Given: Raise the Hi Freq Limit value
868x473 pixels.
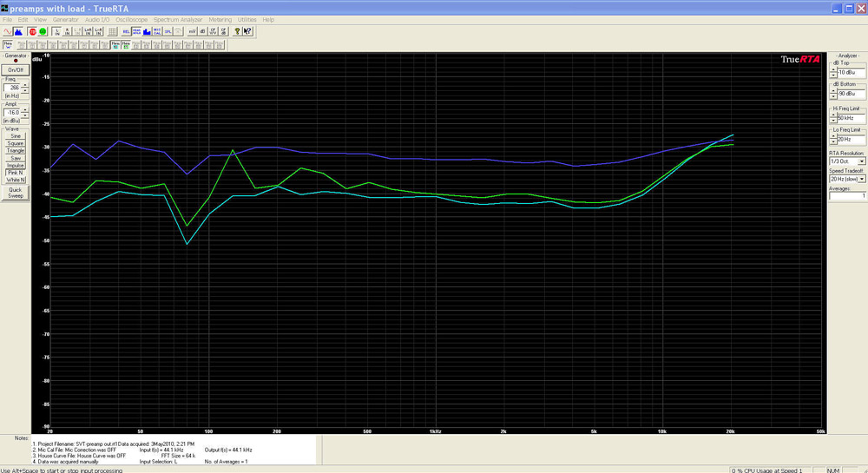Looking at the screenshot, I should (x=833, y=115).
